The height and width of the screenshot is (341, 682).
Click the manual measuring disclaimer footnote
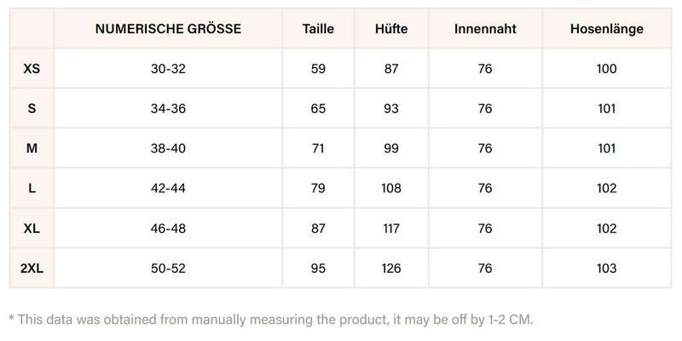click(271, 319)
